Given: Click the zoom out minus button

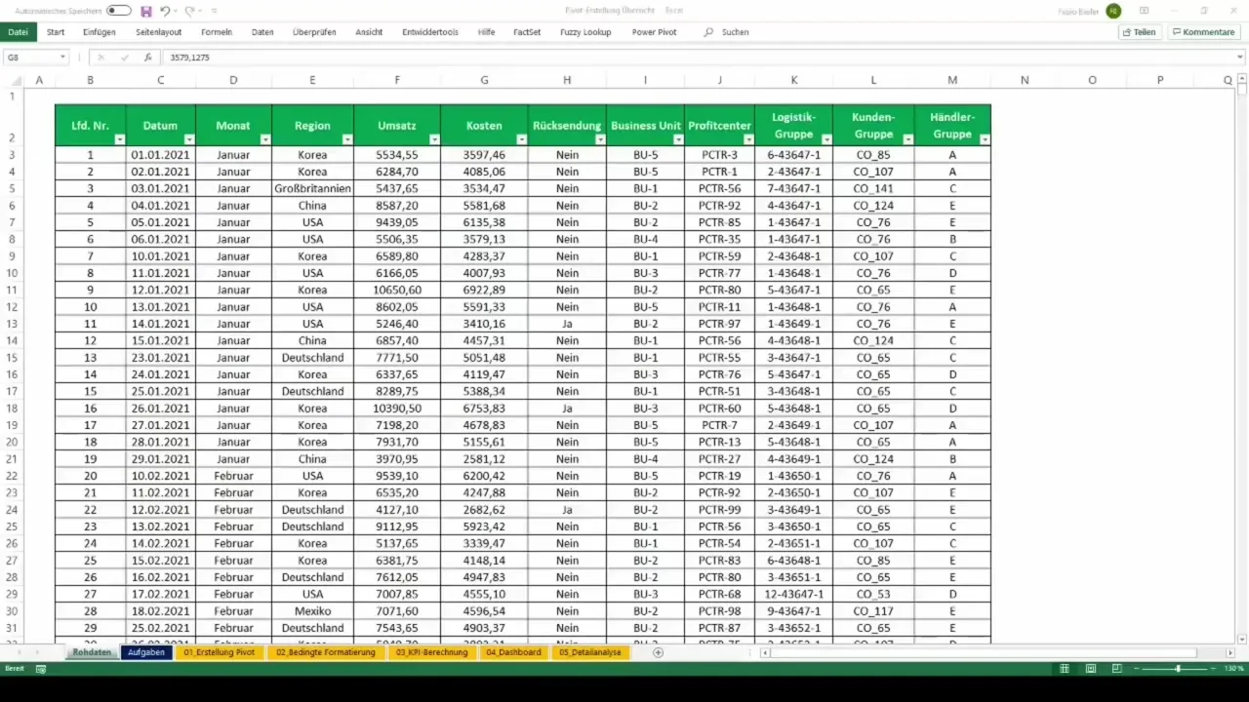Looking at the screenshot, I should pos(1137,669).
